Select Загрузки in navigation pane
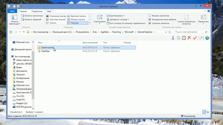The height and width of the screenshot is (125, 223). click(20, 75)
